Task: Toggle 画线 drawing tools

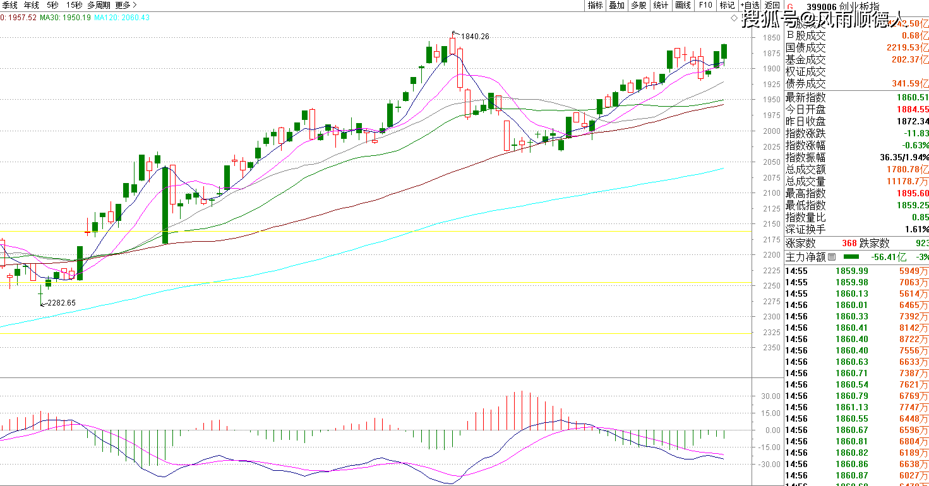Action: 683,5
